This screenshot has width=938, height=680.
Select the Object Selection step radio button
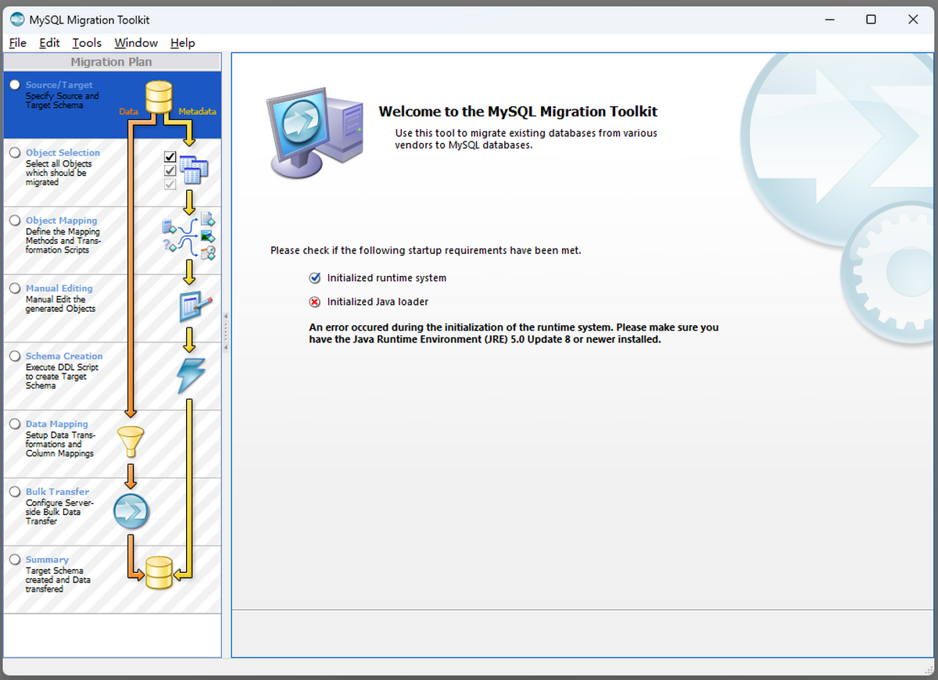14,152
